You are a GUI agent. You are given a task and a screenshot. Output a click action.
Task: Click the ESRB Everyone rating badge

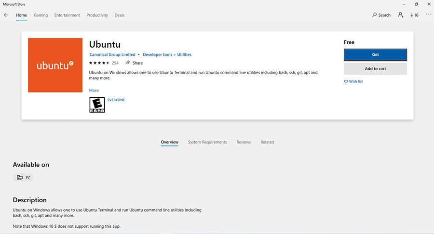tap(97, 105)
